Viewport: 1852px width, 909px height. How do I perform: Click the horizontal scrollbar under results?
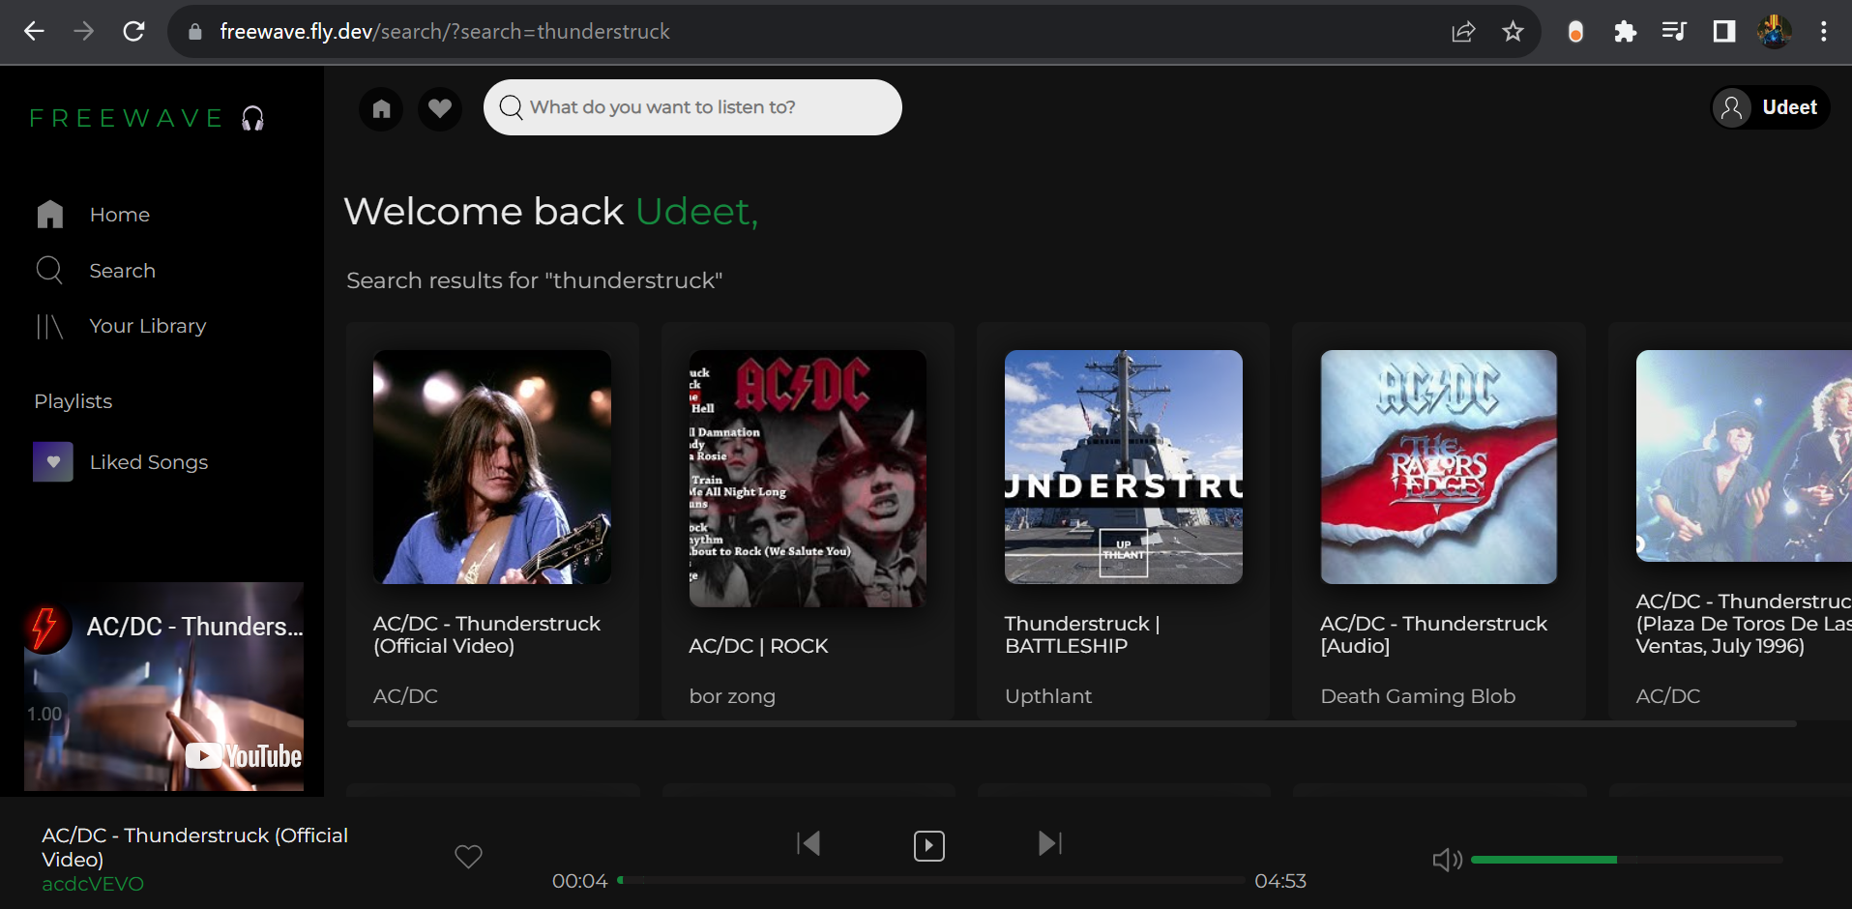[x=1072, y=723]
